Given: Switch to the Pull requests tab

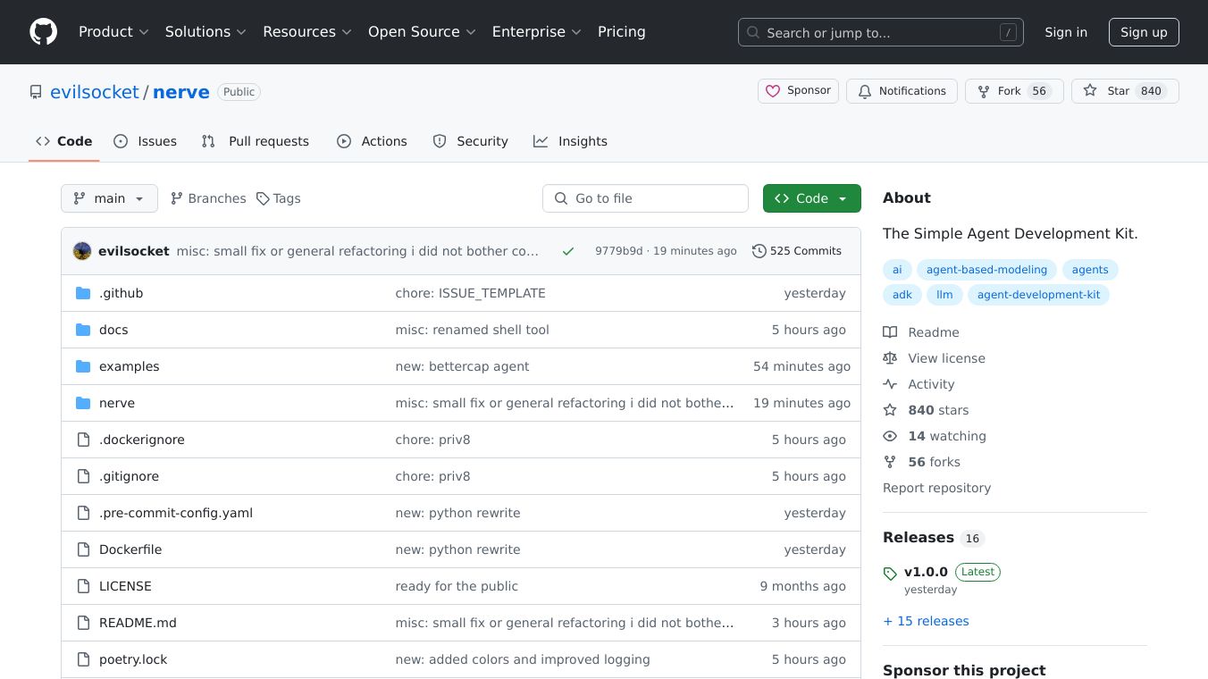Looking at the screenshot, I should tap(256, 141).
